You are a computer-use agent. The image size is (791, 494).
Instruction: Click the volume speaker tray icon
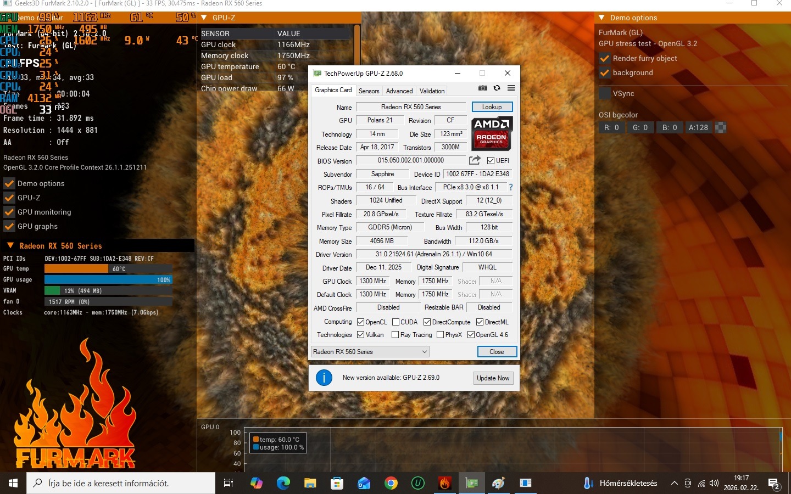tap(714, 483)
